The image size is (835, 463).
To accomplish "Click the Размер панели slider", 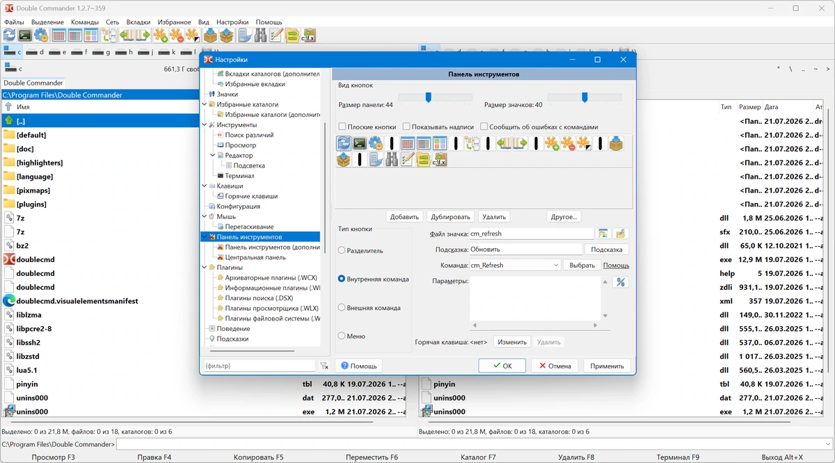I will (x=436, y=97).
